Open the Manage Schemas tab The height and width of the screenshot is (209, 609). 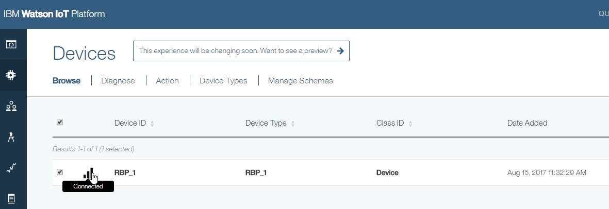(x=300, y=81)
